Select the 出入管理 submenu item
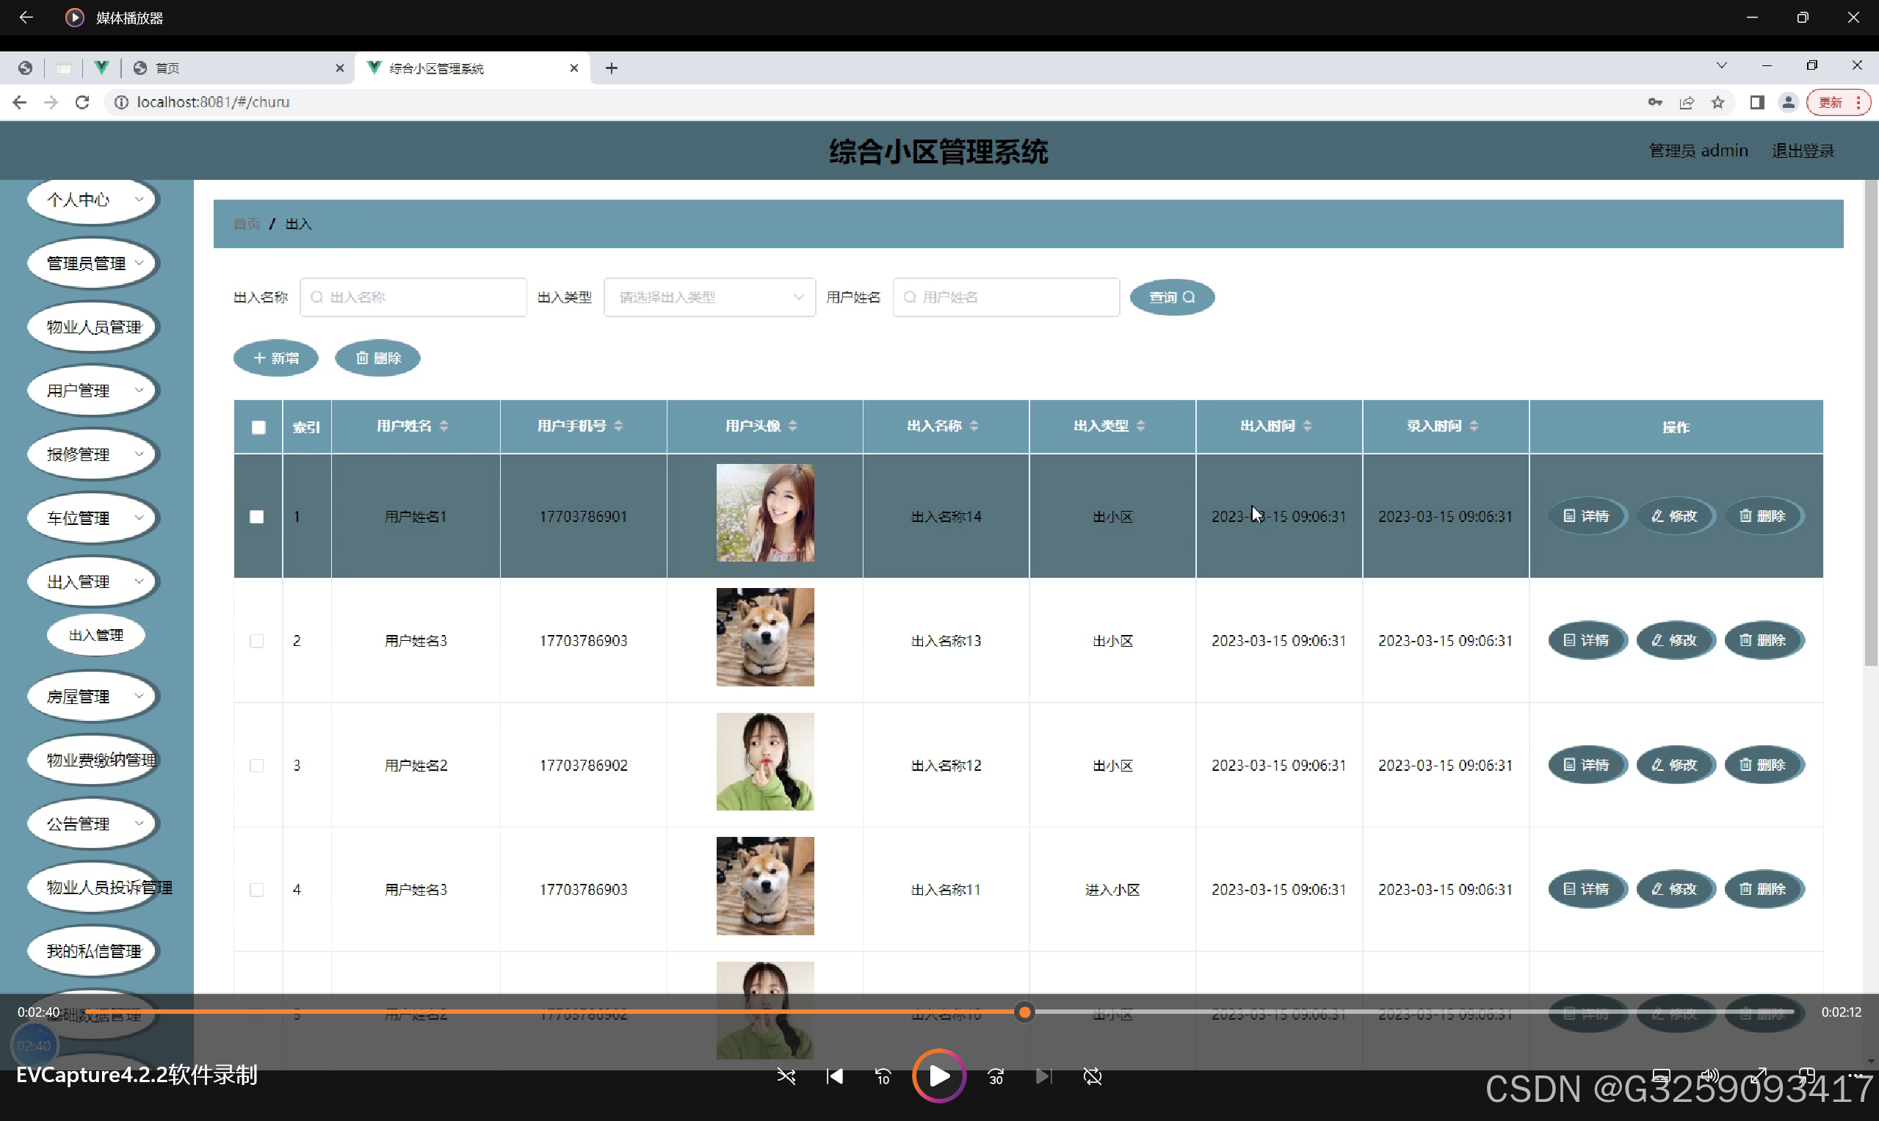This screenshot has width=1879, height=1121. point(96,635)
